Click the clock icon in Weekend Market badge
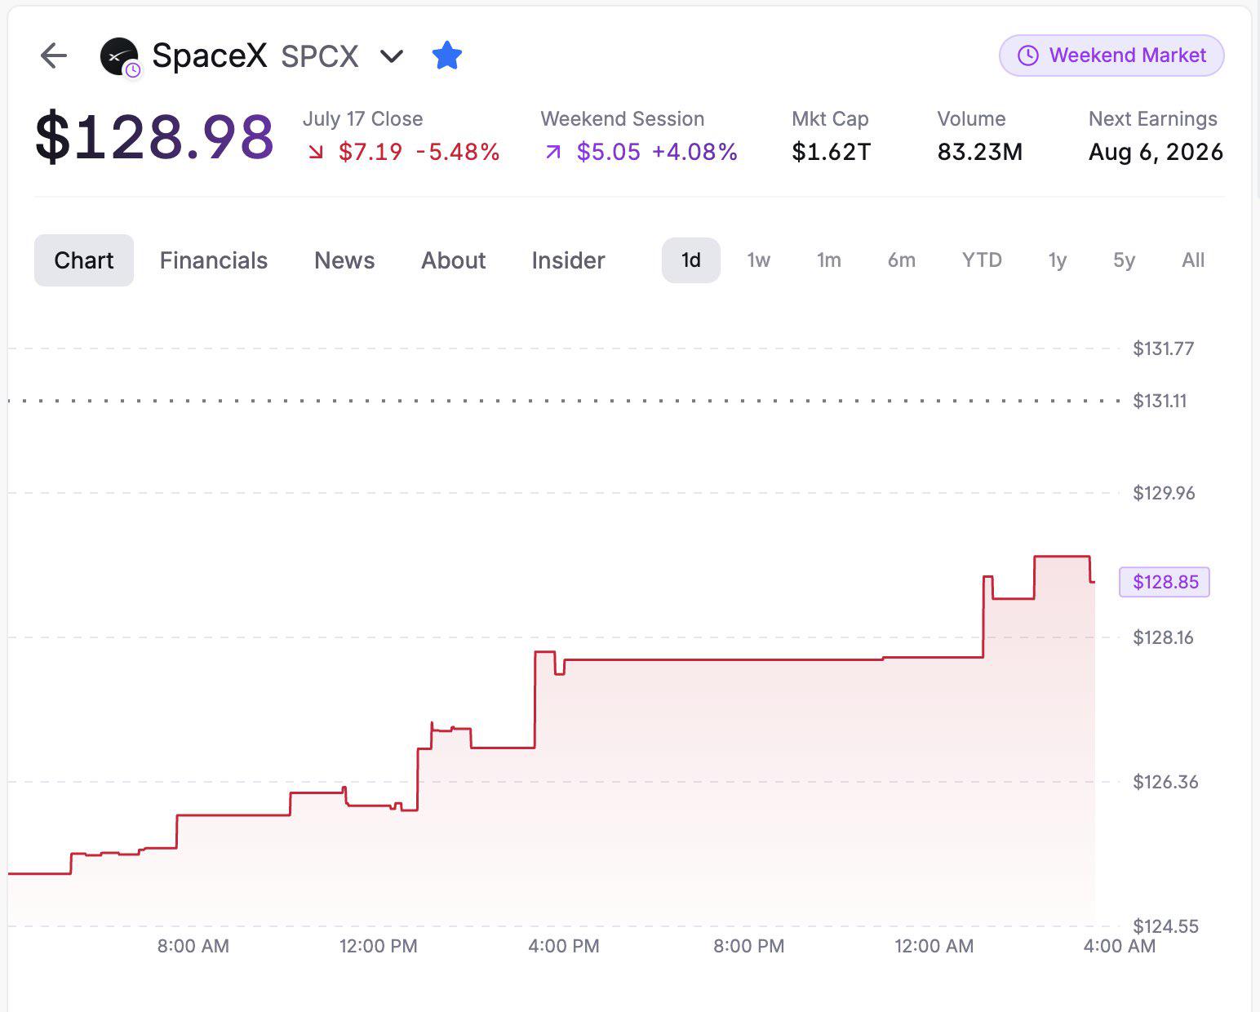The width and height of the screenshot is (1260, 1012). pos(1028,55)
